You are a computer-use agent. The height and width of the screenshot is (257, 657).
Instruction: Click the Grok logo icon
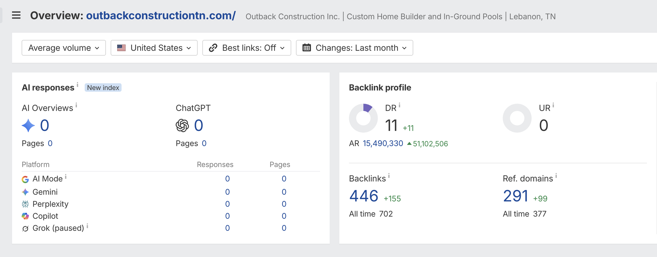(25, 228)
